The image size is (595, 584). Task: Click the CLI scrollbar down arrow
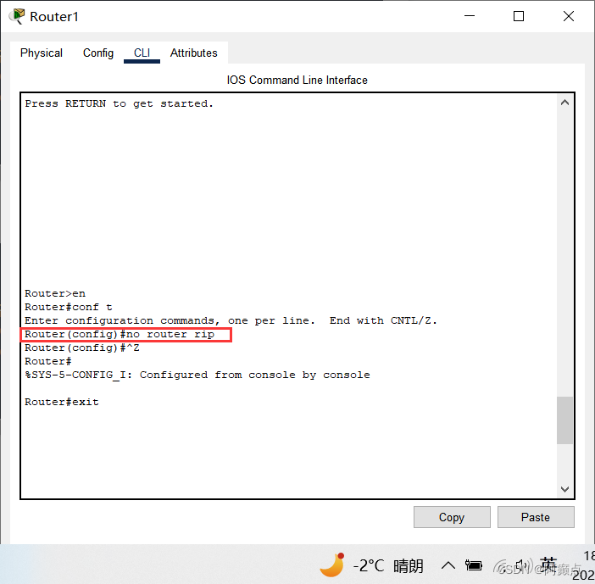tap(564, 489)
